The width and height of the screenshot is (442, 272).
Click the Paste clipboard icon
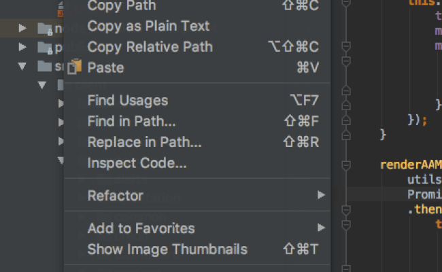tap(75, 67)
